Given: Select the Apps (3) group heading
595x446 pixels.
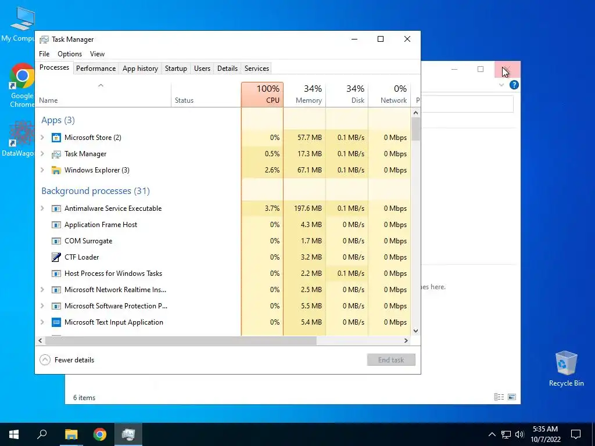Looking at the screenshot, I should 58,120.
